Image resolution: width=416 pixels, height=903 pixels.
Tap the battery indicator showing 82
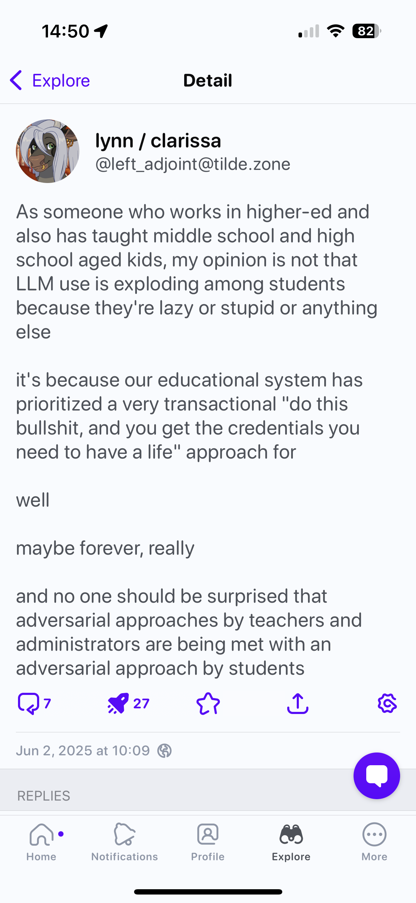click(x=366, y=31)
